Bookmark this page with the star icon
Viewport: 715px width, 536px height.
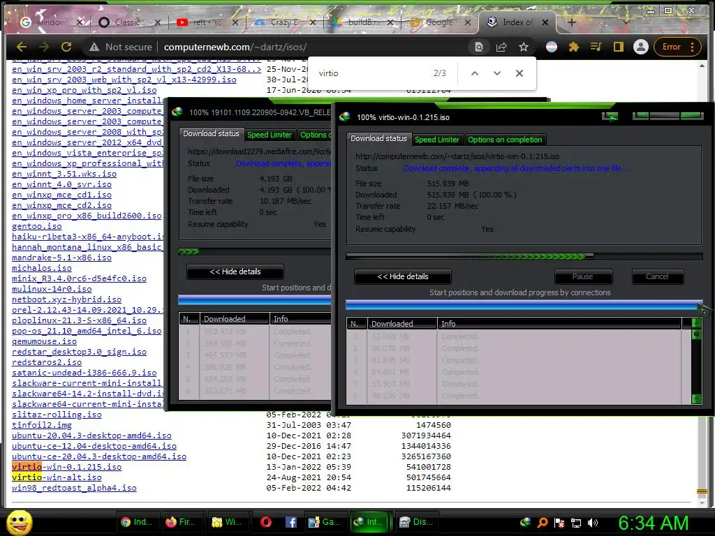[524, 47]
